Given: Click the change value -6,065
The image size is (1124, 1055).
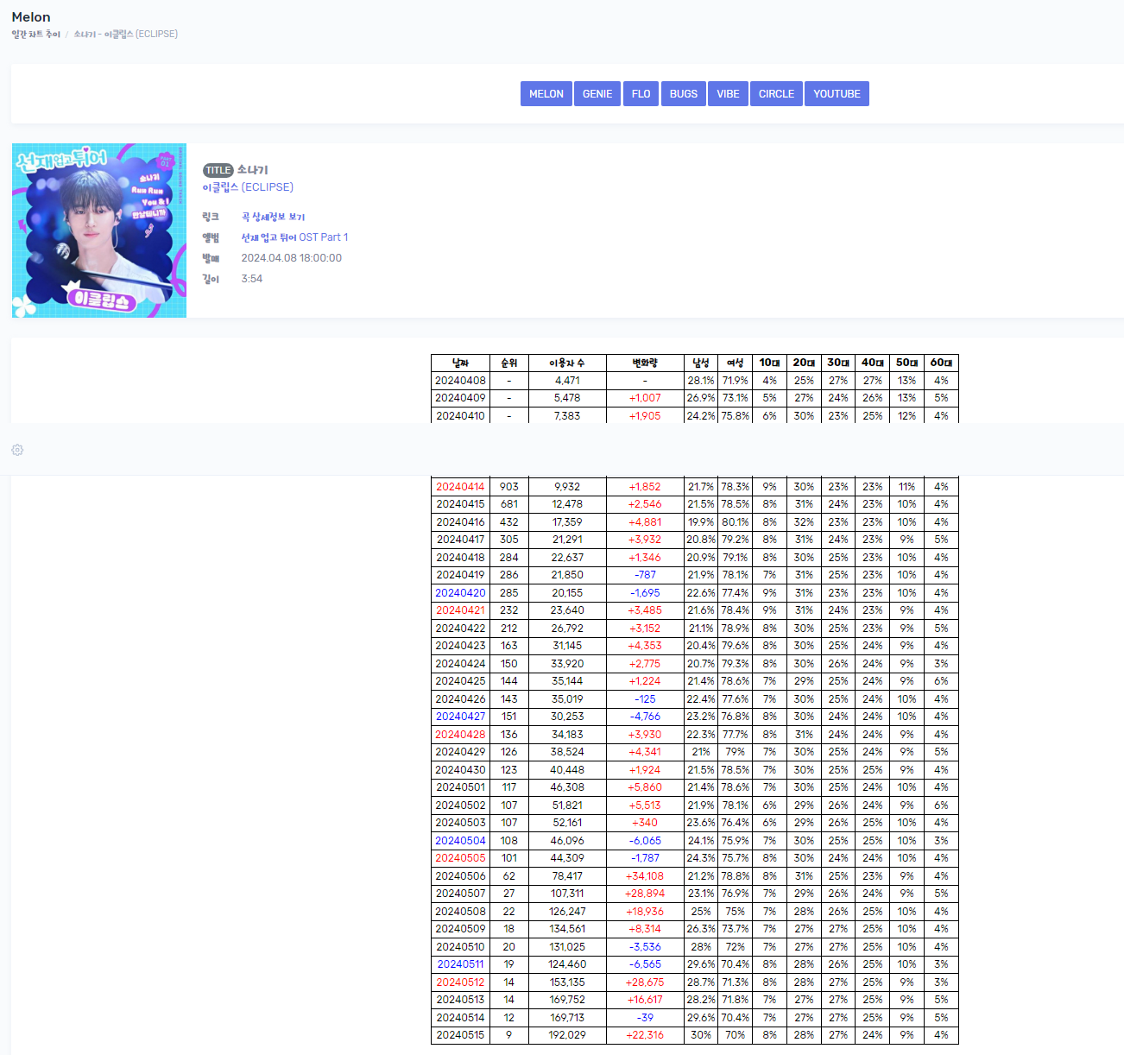Looking at the screenshot, I should (x=645, y=841).
